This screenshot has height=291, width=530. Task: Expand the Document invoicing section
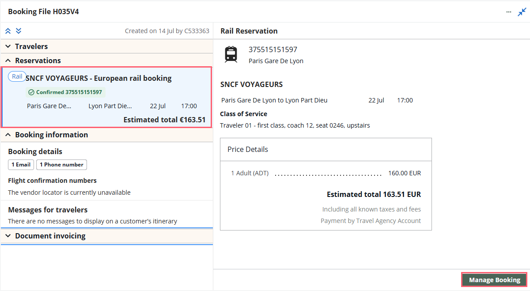pos(107,236)
